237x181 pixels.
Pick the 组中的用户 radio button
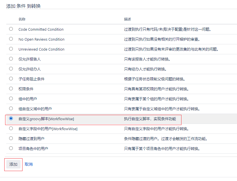[x=11, y=99]
